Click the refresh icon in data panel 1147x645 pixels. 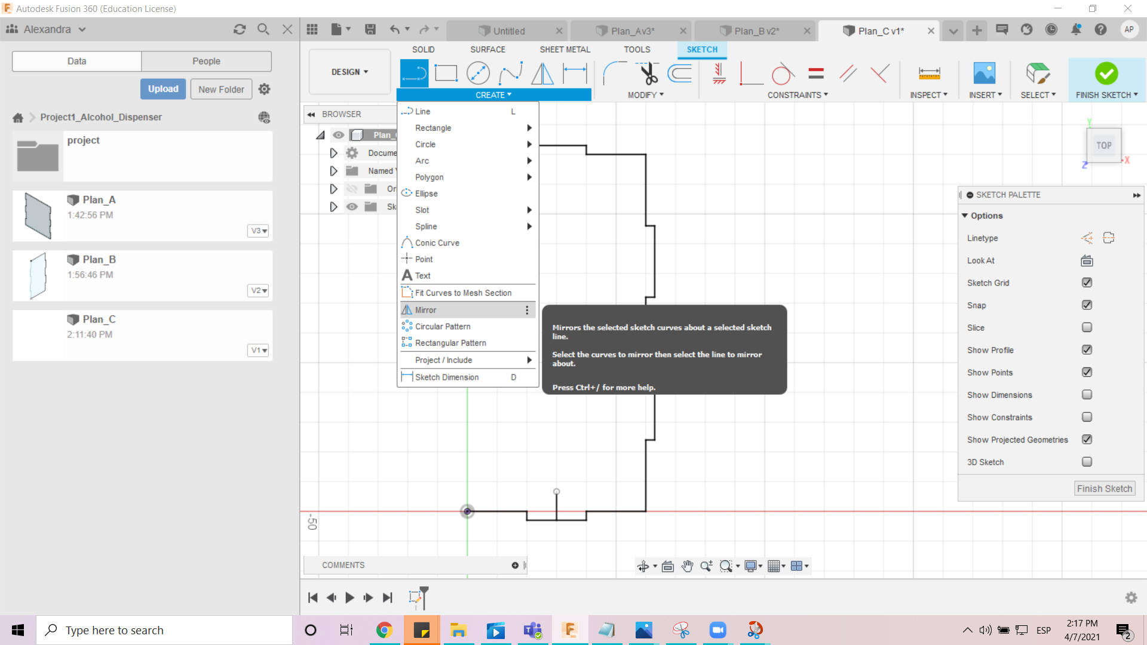pos(240,29)
